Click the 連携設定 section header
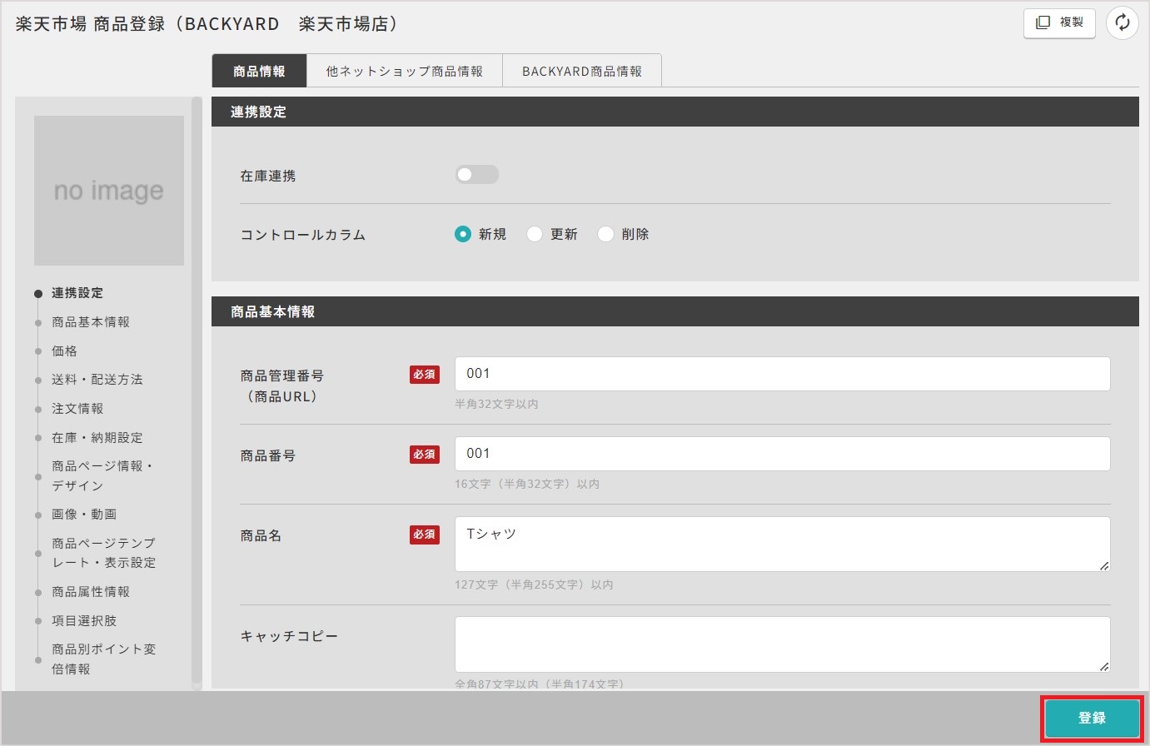The height and width of the screenshot is (746, 1150). (675, 112)
